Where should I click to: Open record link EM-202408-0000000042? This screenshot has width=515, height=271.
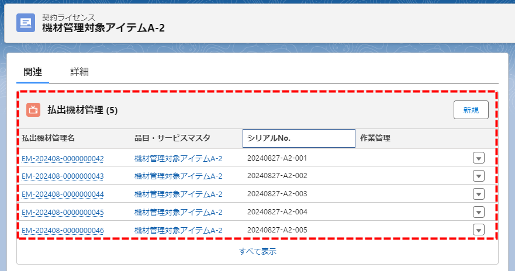63,158
